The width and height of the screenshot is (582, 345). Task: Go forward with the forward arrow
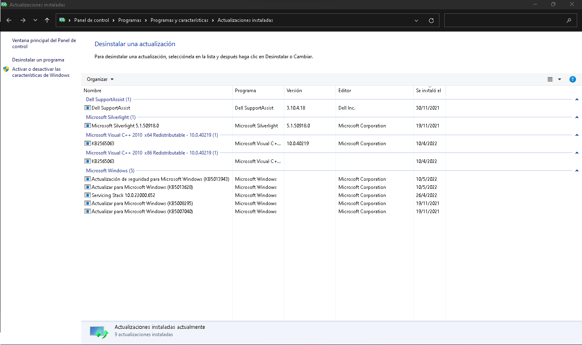point(23,20)
